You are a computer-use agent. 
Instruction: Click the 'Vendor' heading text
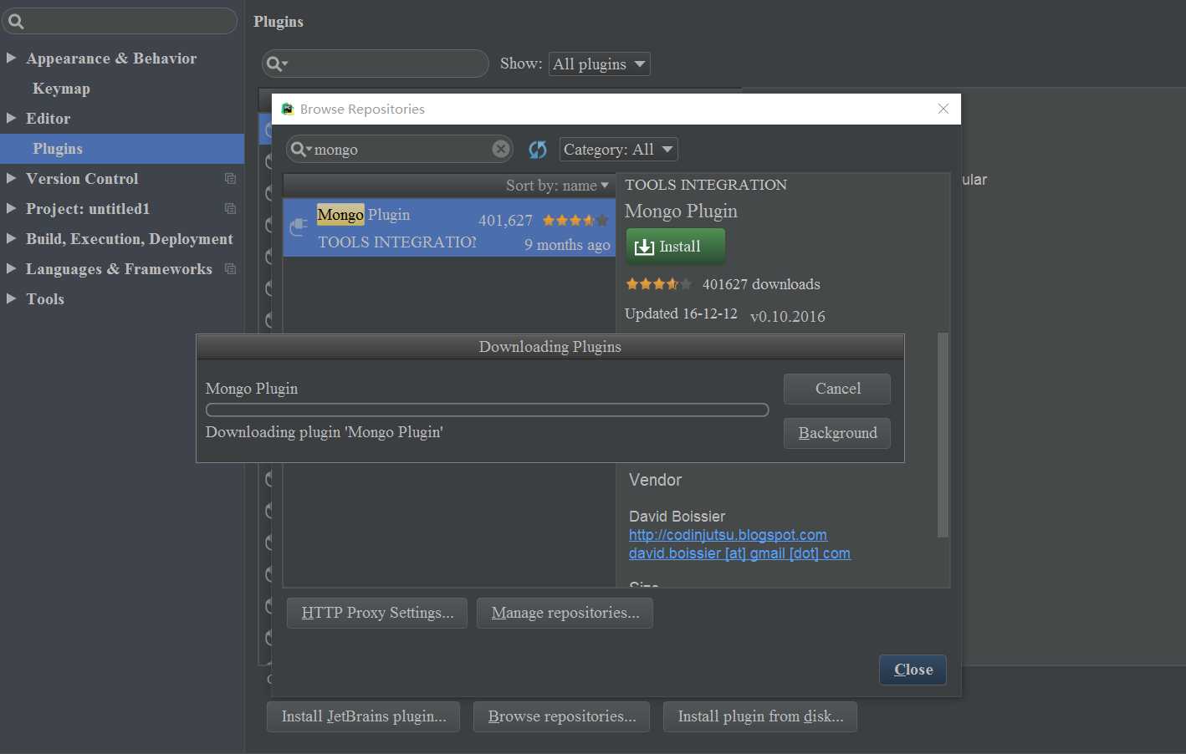pos(655,480)
